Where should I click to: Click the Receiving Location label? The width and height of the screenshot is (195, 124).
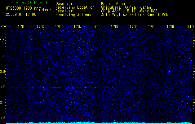pyautogui.click(x=75, y=7)
